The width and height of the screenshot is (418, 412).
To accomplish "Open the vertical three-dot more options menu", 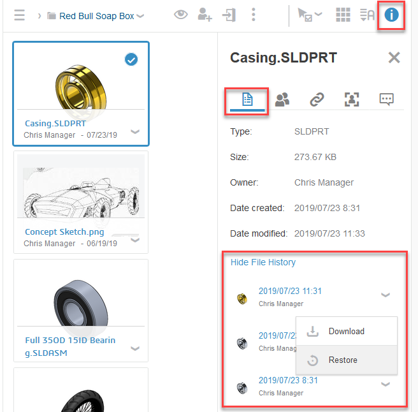I will (254, 15).
